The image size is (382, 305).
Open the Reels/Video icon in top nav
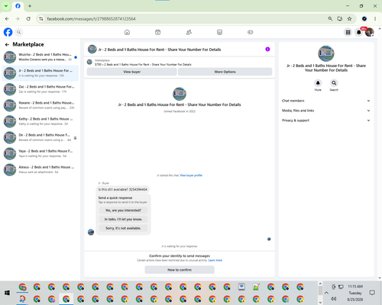(x=158, y=32)
